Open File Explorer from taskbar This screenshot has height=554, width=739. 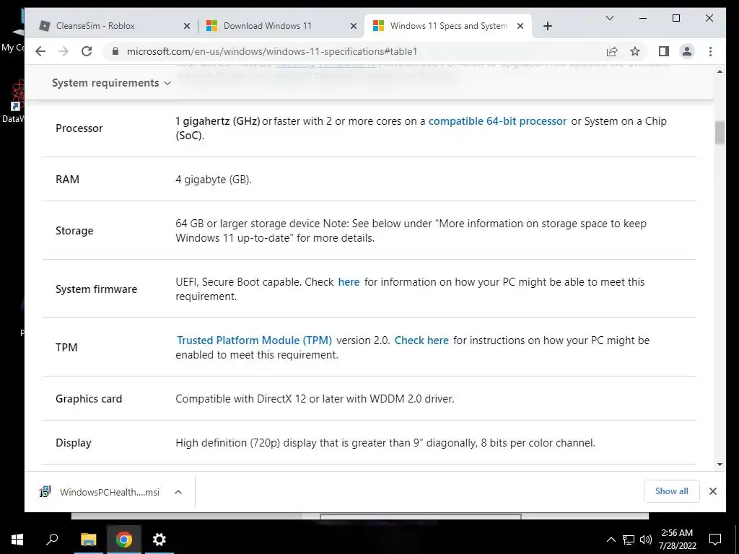click(x=88, y=540)
